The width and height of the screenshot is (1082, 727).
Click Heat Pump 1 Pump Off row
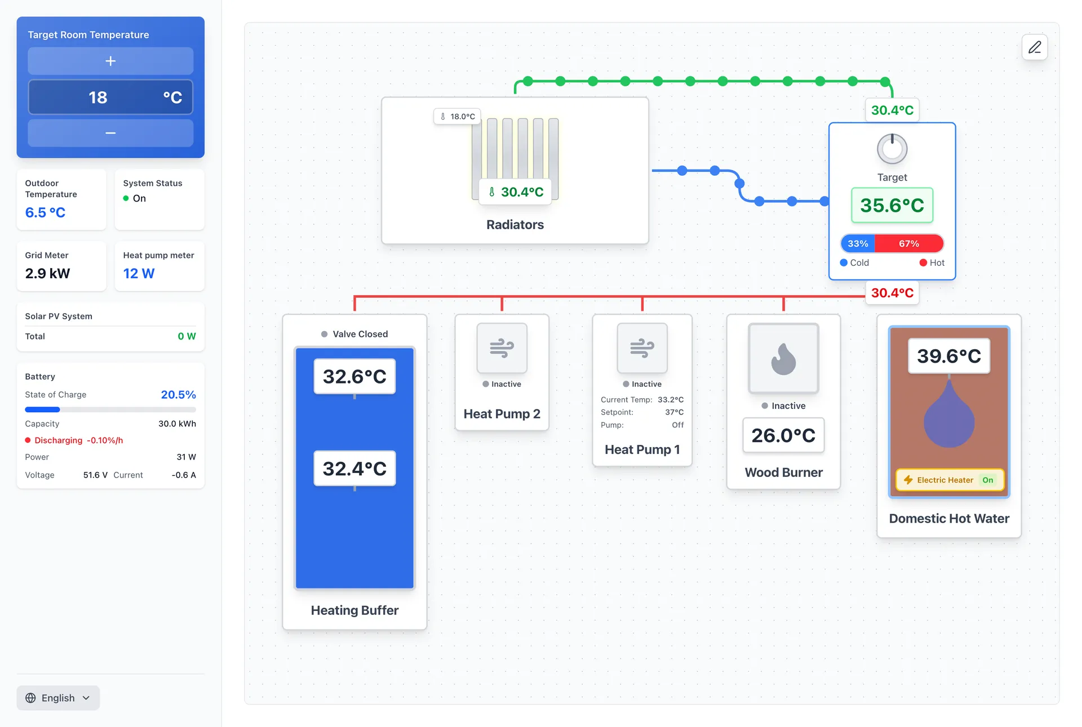[x=642, y=425]
